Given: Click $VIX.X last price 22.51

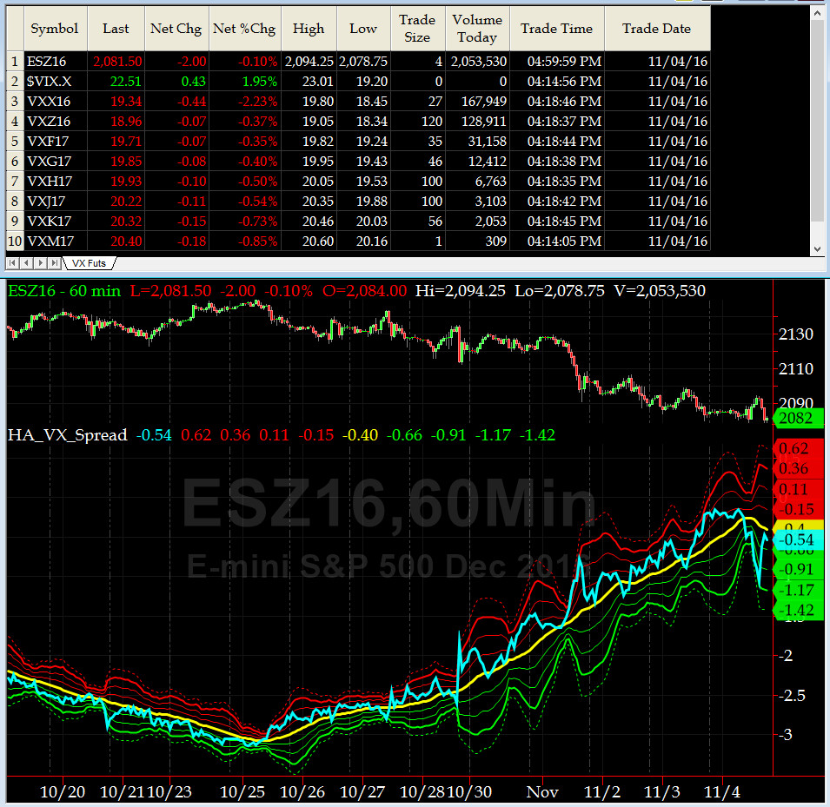Looking at the screenshot, I should (x=116, y=82).
